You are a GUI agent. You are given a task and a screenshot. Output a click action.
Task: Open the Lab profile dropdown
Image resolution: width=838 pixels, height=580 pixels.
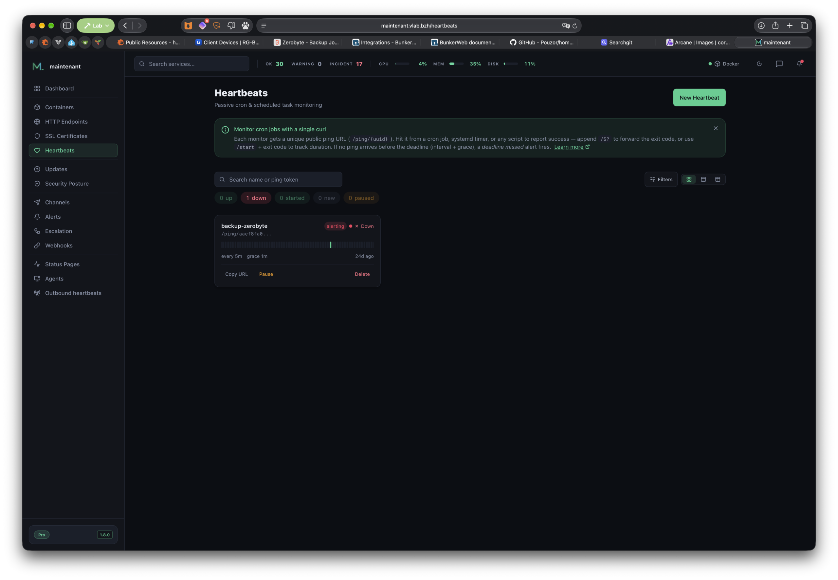coord(96,26)
